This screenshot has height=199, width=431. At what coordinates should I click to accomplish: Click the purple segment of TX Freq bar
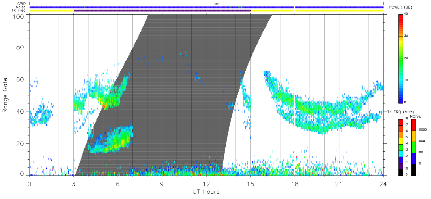click(162, 11)
